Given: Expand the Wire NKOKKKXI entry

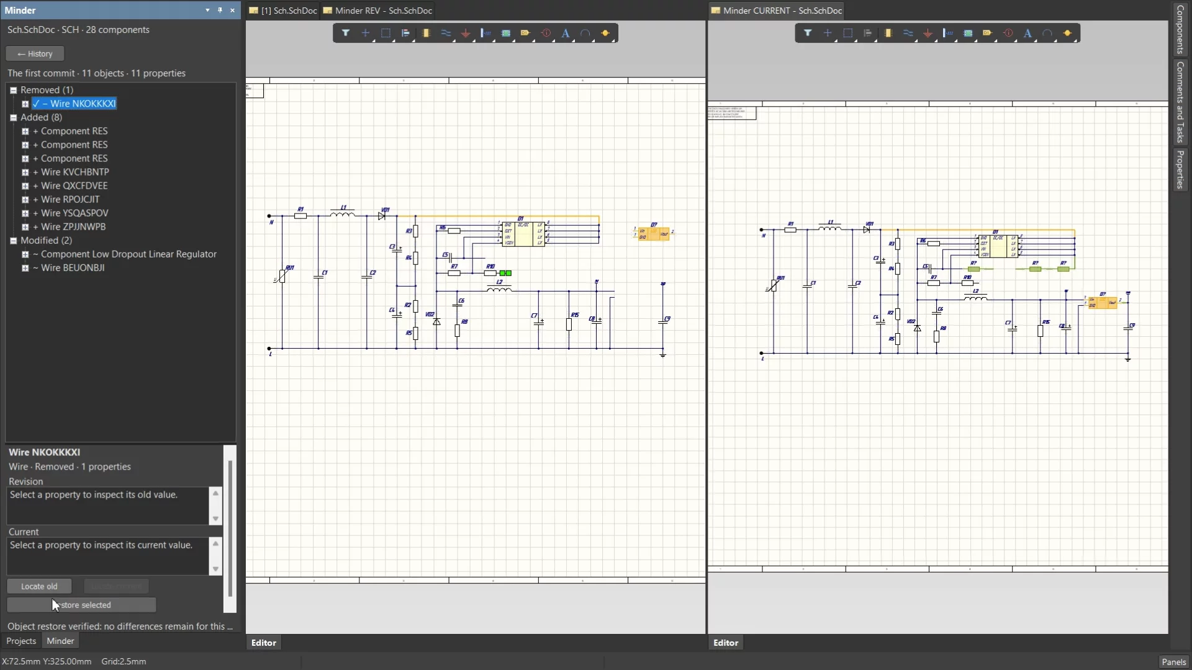Looking at the screenshot, I should click(x=25, y=104).
